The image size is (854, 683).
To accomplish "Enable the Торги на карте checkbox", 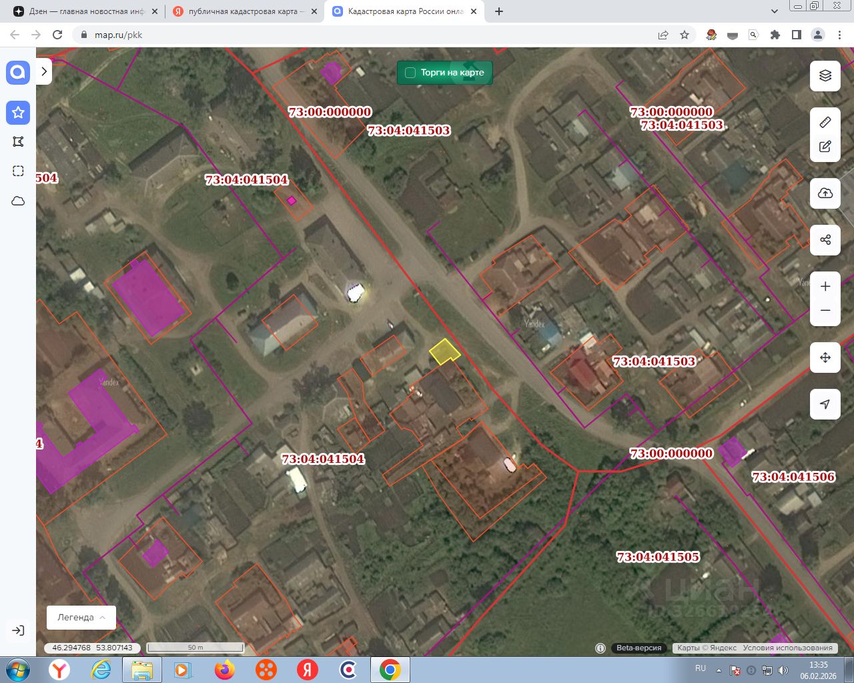I will click(410, 73).
